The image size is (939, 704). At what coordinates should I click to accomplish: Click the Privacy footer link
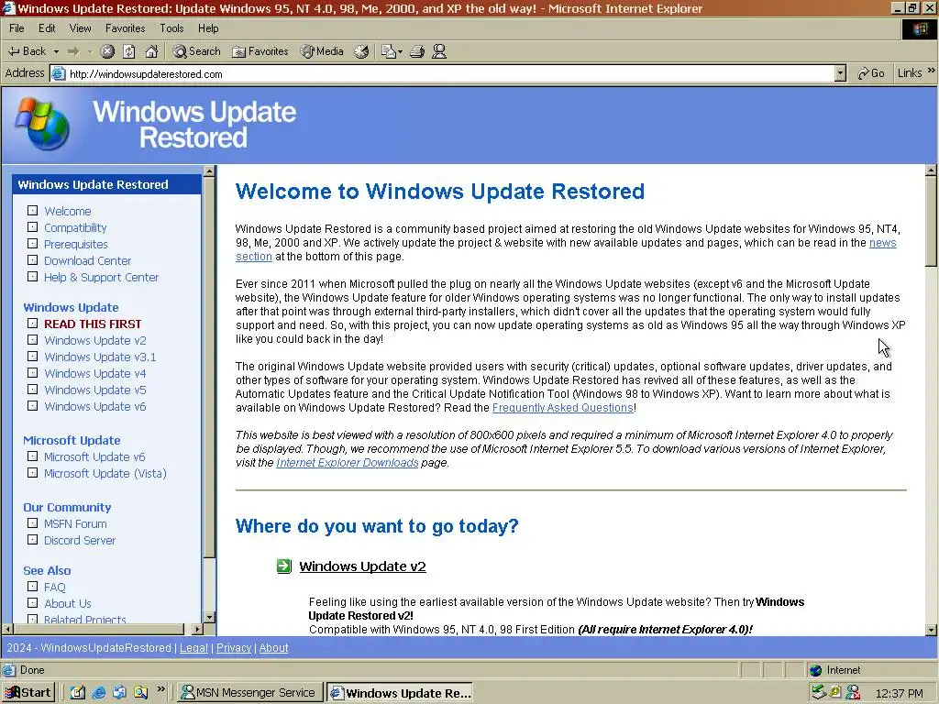[x=234, y=648]
